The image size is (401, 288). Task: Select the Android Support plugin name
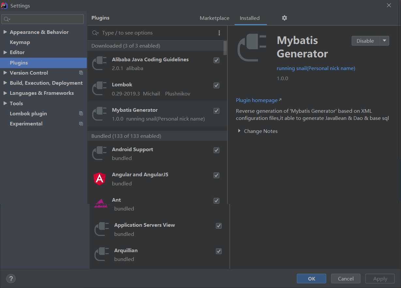click(x=132, y=150)
